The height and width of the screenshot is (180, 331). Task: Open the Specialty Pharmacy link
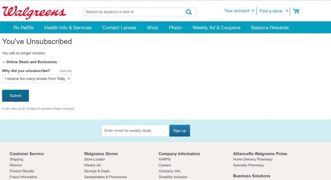coord(249,165)
